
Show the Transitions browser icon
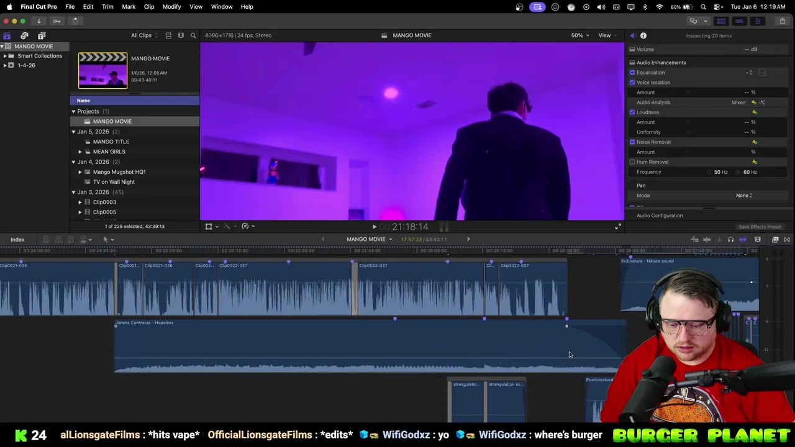point(787,240)
